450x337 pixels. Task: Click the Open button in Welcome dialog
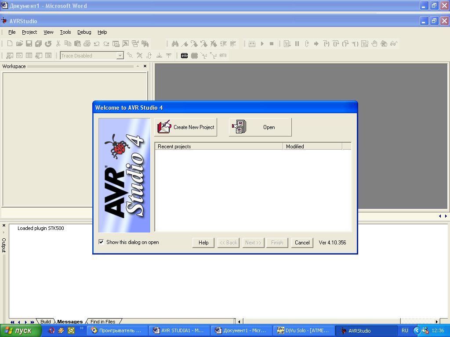coord(260,127)
